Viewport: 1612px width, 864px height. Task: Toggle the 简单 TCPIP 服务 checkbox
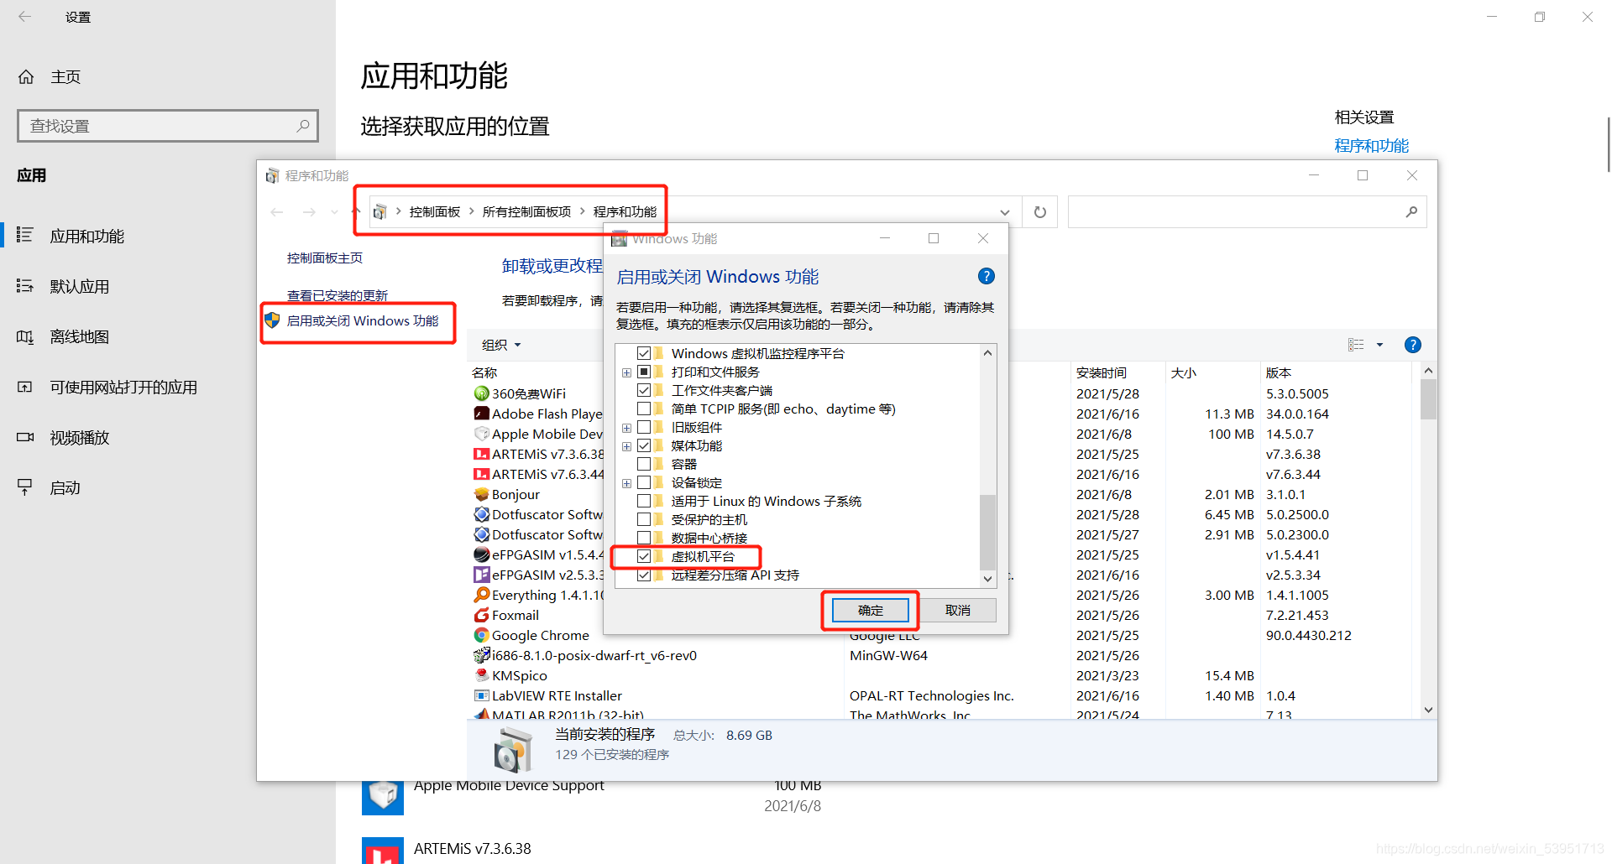tap(644, 409)
